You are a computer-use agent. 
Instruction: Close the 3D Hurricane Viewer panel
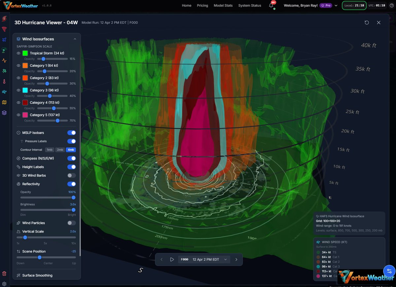coord(379,22)
